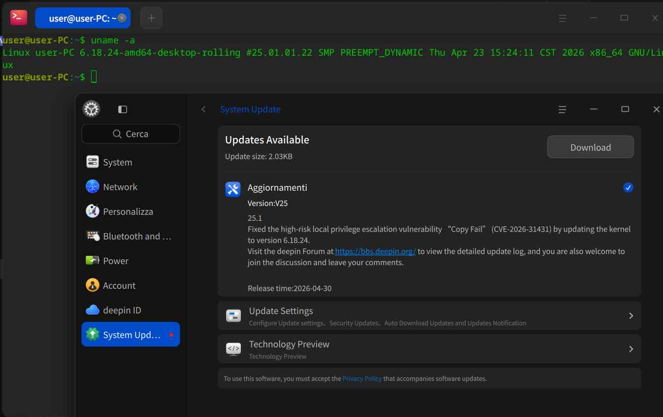
Task: Open the bbs.deepin.org forum link
Action: [x=375, y=251]
